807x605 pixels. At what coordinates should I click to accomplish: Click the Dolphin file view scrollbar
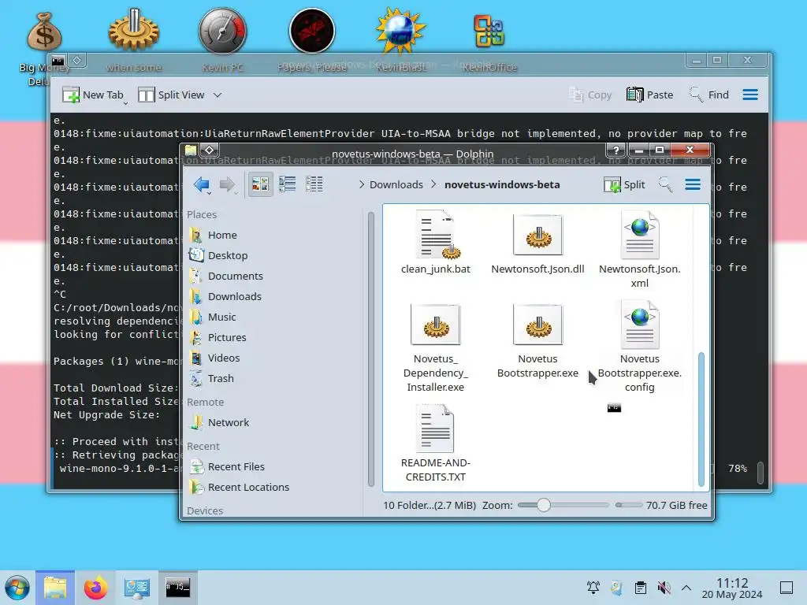pos(701,419)
